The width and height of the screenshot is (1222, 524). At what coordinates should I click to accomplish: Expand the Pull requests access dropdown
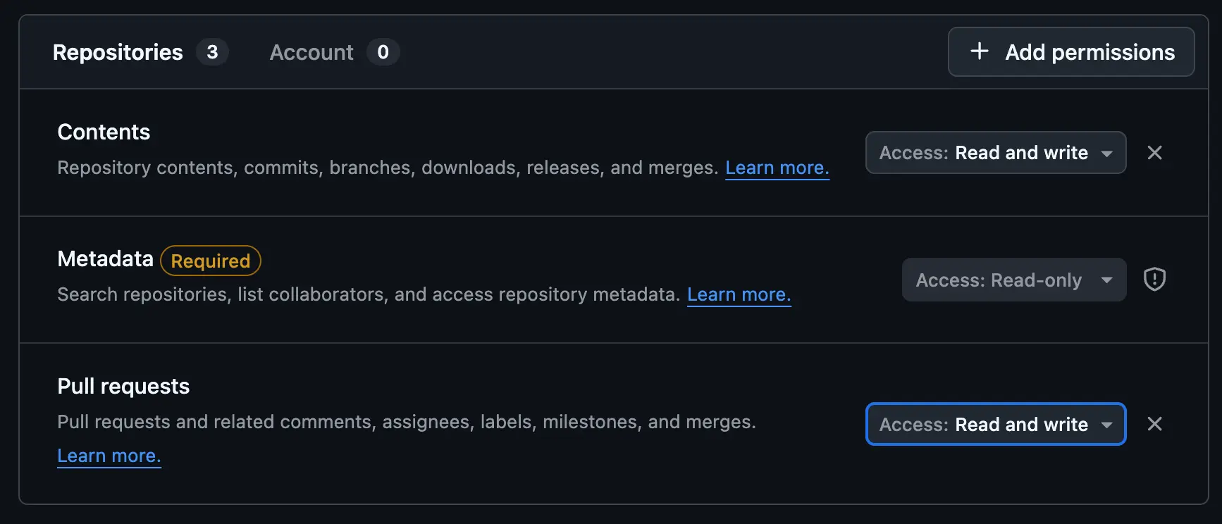pos(995,424)
